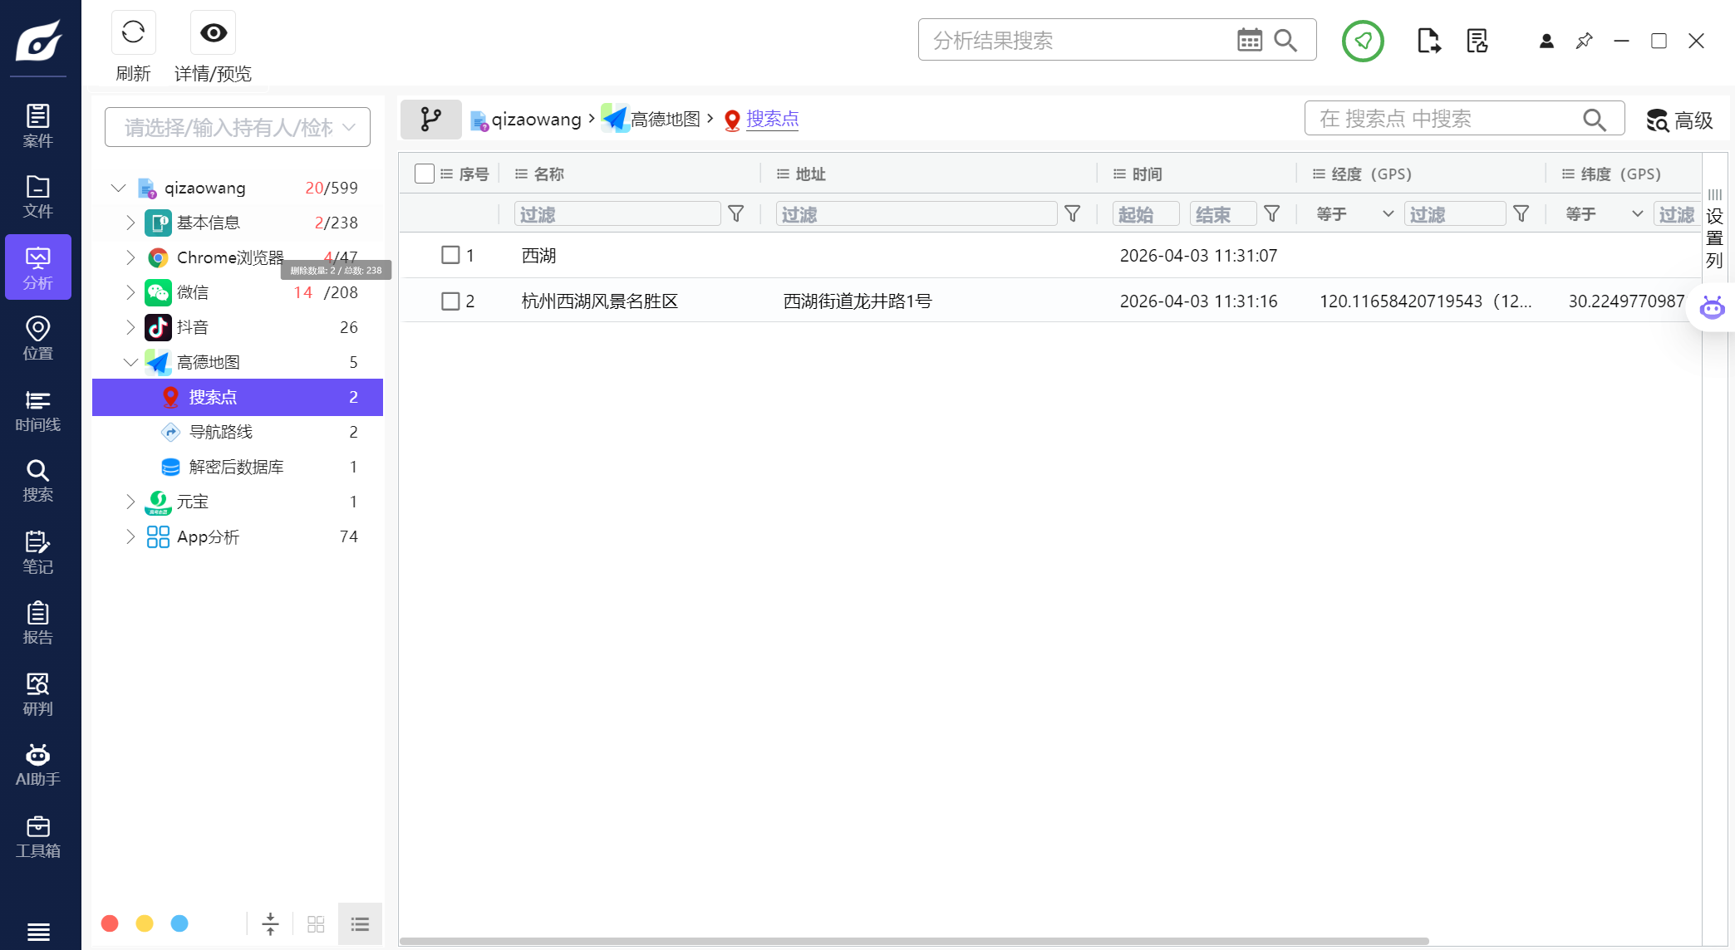This screenshot has width=1735, height=950.
Task: Click hamburger menu at sidebar bottom
Action: tap(38, 932)
